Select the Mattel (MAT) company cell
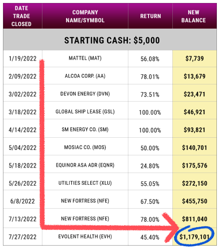The height and width of the screenshot is (249, 219). tap(85, 59)
